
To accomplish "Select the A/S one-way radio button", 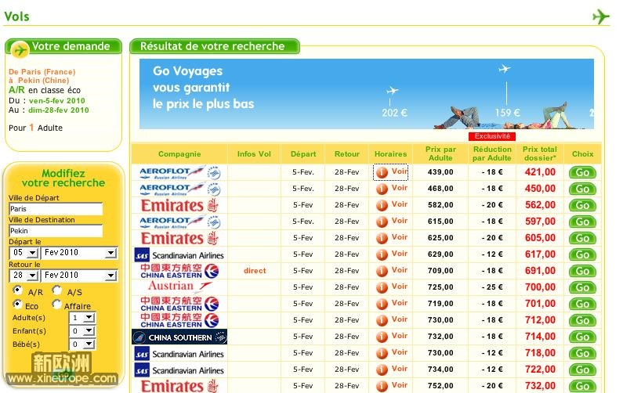I will (x=57, y=290).
